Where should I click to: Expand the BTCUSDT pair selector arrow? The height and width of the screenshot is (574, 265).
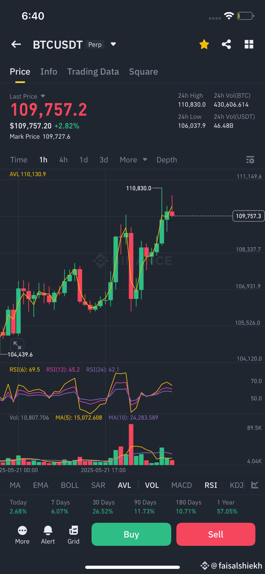coord(113,44)
